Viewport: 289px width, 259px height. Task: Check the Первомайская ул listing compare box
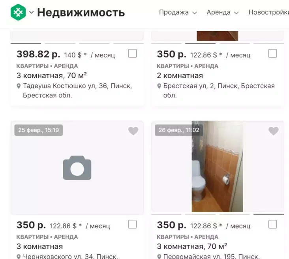(272, 224)
